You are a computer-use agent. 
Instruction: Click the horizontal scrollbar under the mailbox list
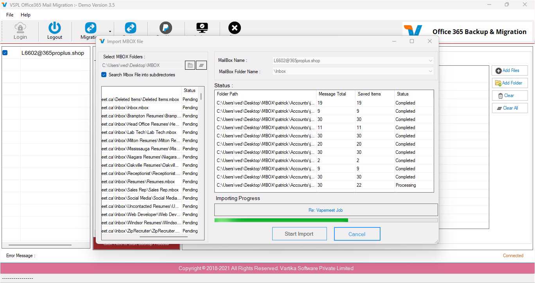coord(40,245)
